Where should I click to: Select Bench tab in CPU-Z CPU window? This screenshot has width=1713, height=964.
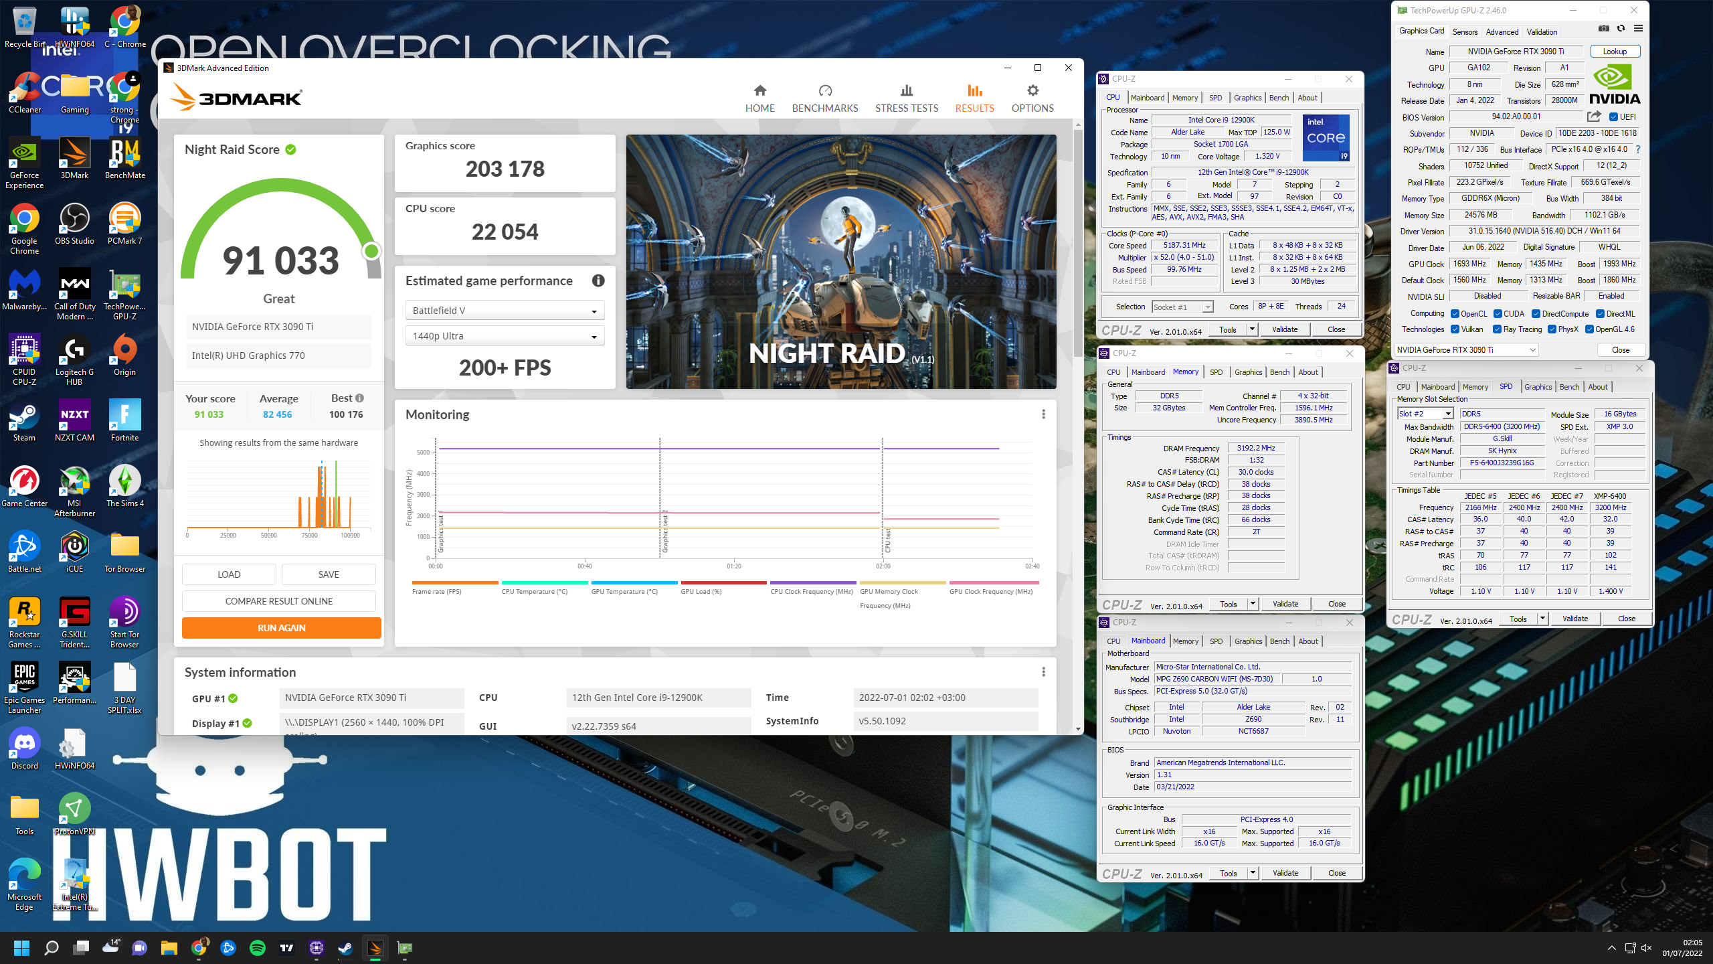(1279, 98)
